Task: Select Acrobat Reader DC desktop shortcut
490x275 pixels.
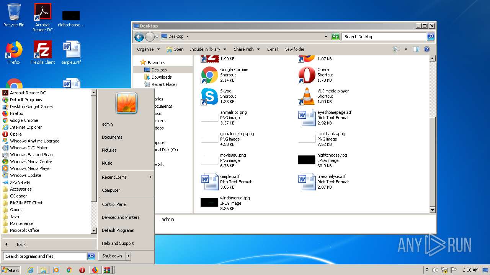Action: [x=42, y=18]
